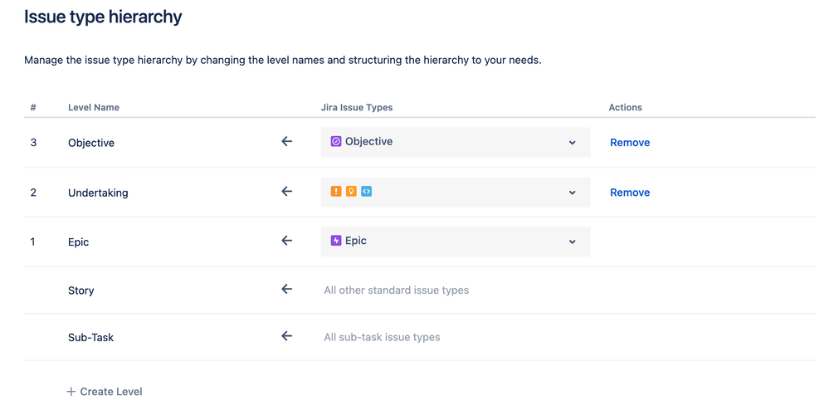
Task: Edit the Objective level name field
Action: (x=91, y=143)
